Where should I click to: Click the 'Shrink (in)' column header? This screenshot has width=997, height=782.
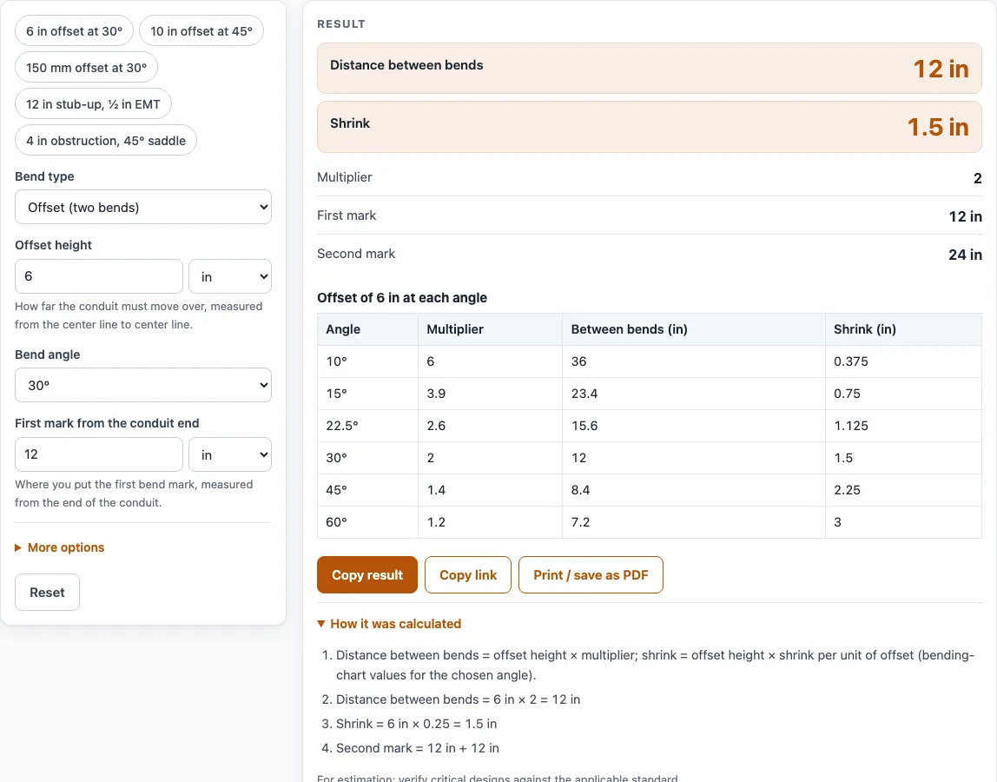[903, 329]
